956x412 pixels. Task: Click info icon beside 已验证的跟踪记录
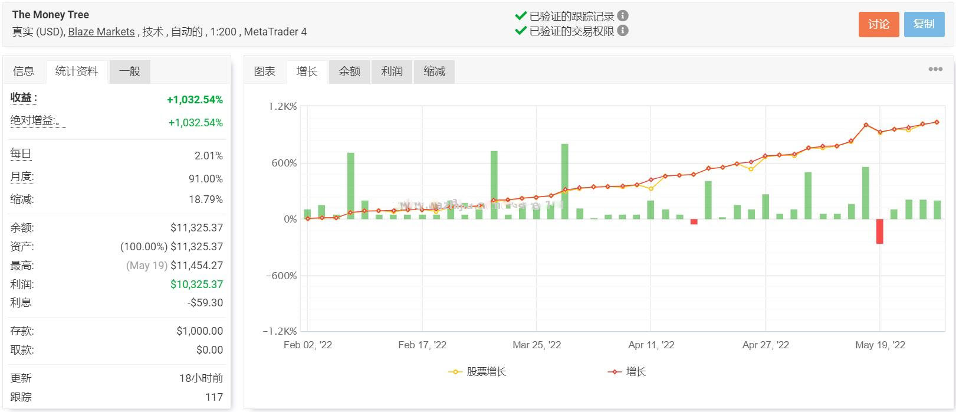623,16
